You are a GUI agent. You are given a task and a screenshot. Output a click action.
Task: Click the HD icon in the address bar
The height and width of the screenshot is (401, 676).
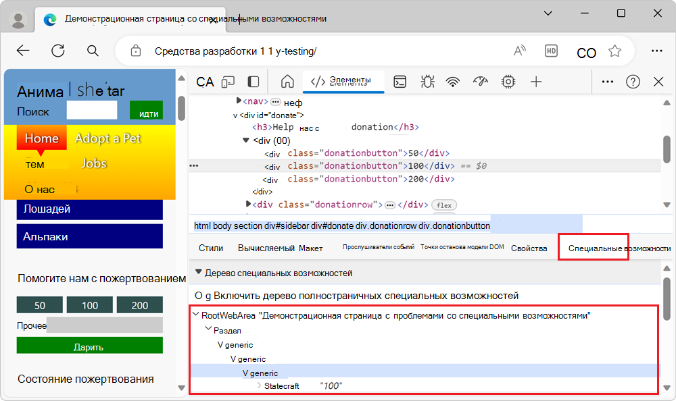(551, 51)
